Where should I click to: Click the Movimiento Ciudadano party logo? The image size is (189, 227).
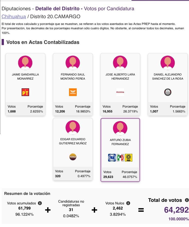[x=73, y=92]
